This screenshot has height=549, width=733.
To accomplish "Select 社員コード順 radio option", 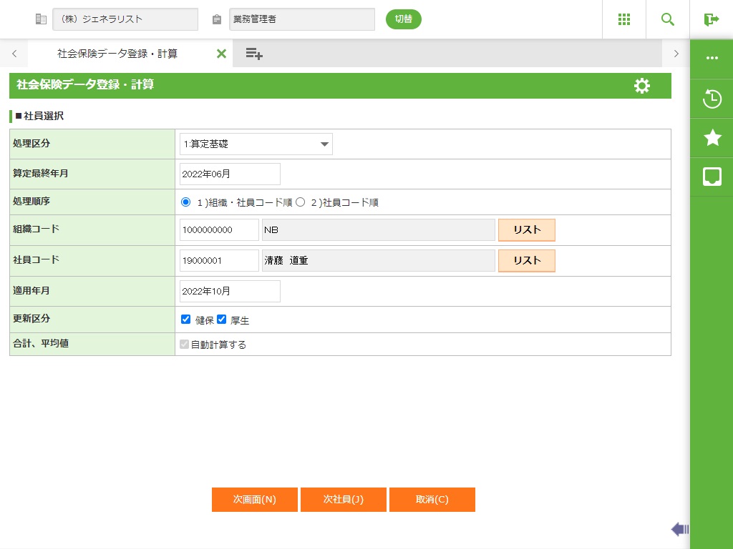I will click(301, 202).
